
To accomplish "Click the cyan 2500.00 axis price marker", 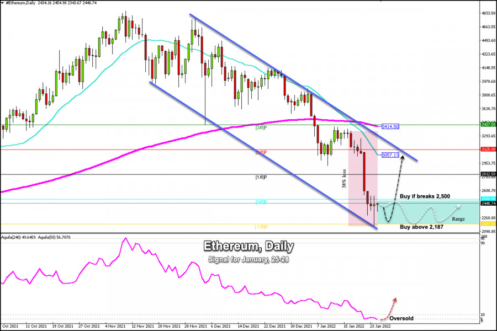I will pos(488,199).
